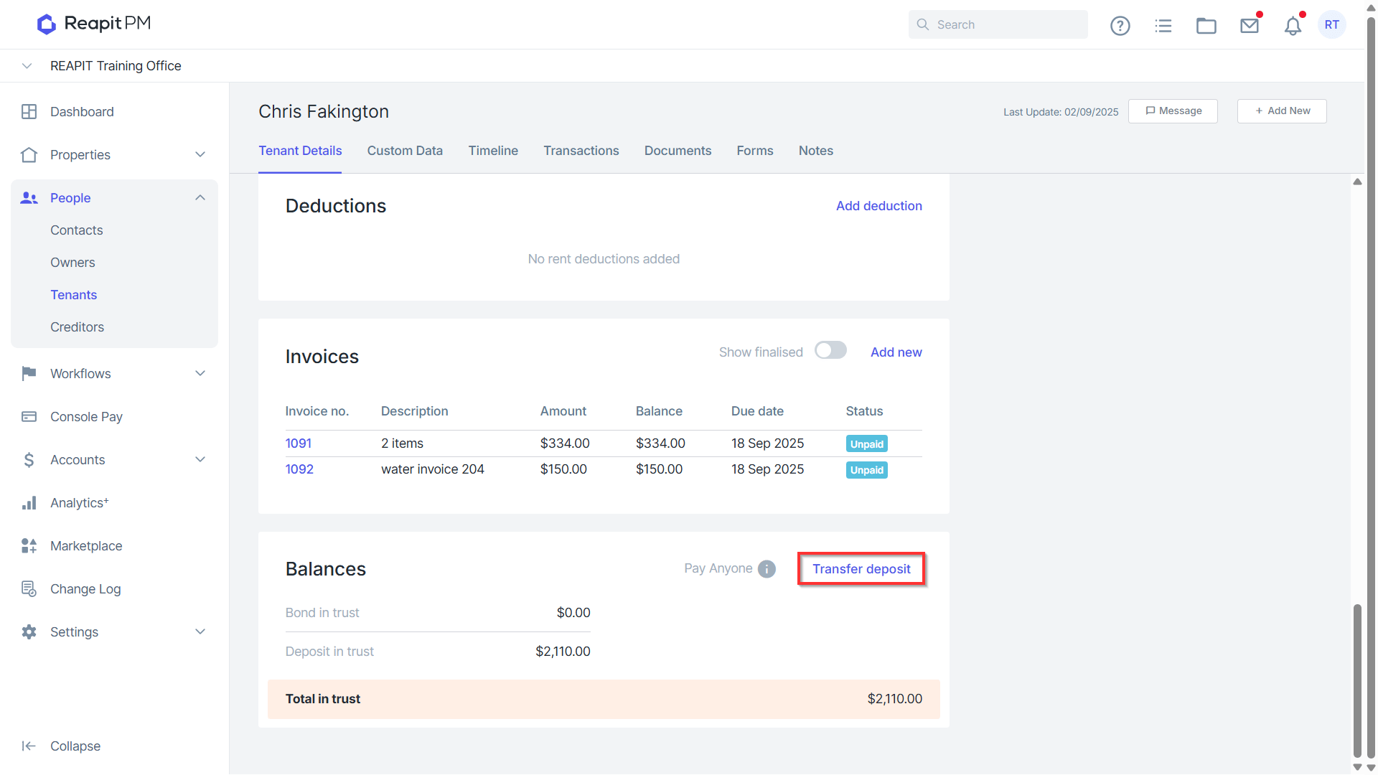Expand the REAPIT Training Office dropdown

pyautogui.click(x=27, y=65)
